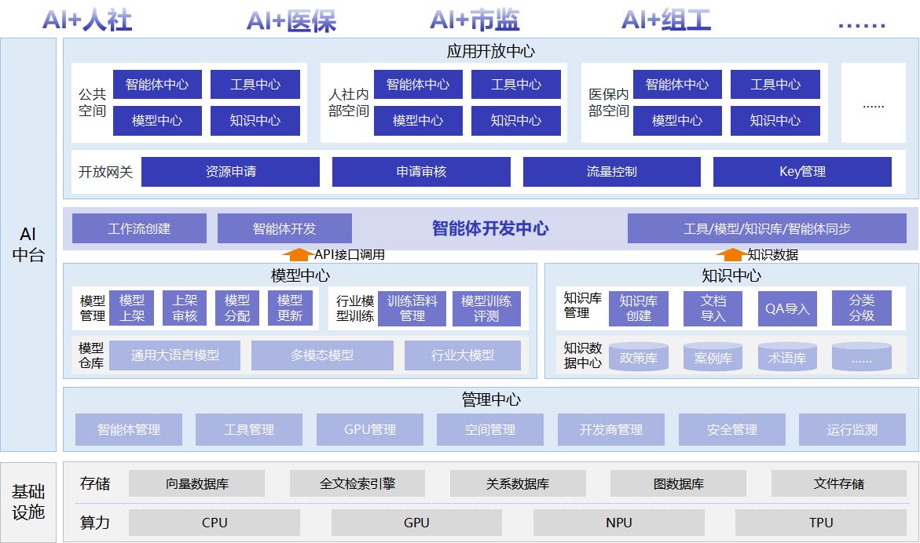This screenshot has width=920, height=543.
Task: Select 智能体中心 in 医保内部空间
Action: [x=677, y=84]
